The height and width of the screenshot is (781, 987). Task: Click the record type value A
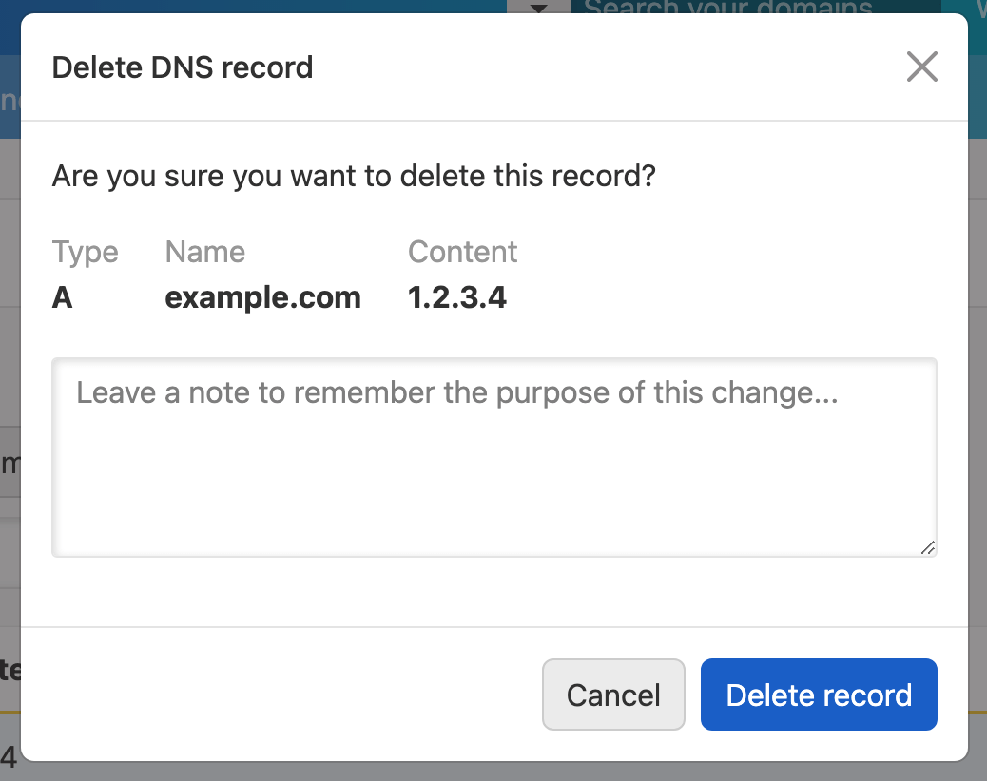click(63, 297)
